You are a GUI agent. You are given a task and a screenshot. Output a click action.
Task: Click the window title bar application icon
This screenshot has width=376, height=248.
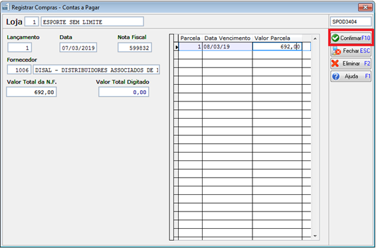(5, 7)
